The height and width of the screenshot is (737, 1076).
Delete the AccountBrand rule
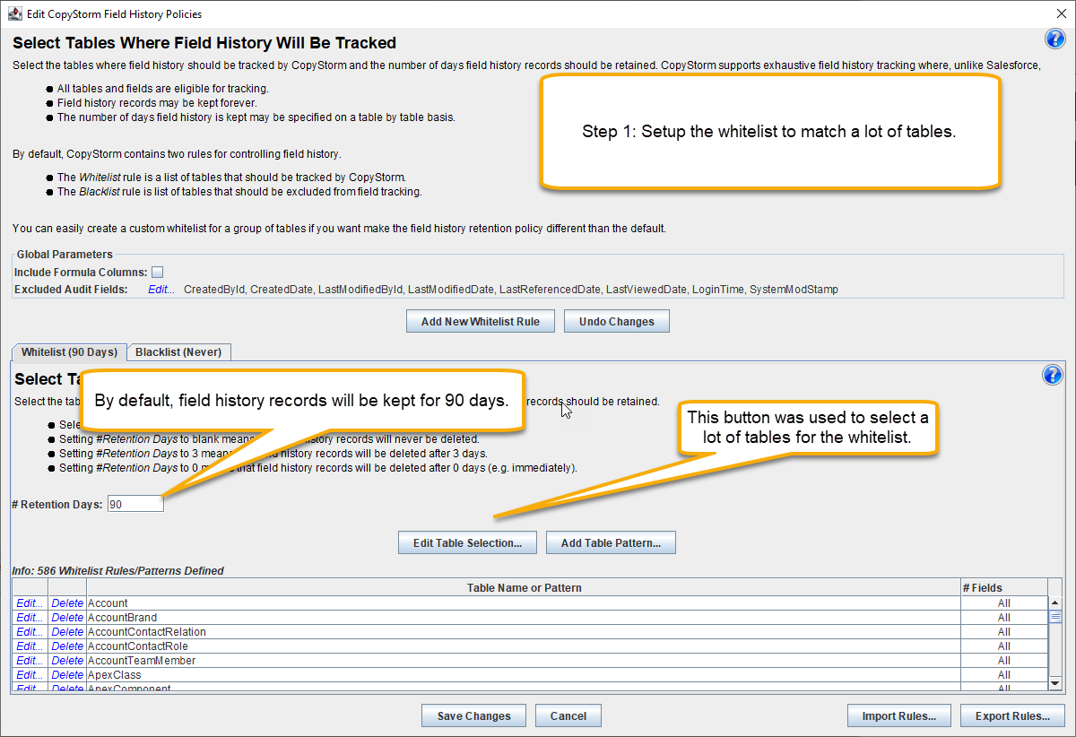[x=67, y=618]
